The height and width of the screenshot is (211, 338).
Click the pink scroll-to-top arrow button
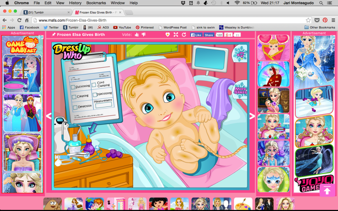click(x=327, y=190)
